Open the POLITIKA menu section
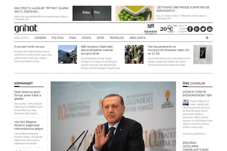 click(x=58, y=38)
